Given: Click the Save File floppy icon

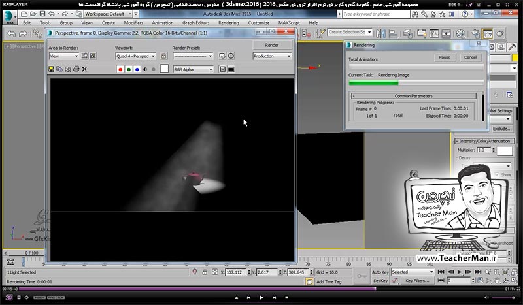Looking at the screenshot, I should coord(42,14).
